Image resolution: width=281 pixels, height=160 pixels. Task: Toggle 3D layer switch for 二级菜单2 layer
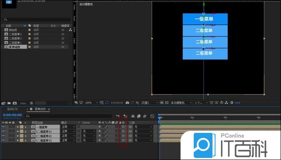123,136
